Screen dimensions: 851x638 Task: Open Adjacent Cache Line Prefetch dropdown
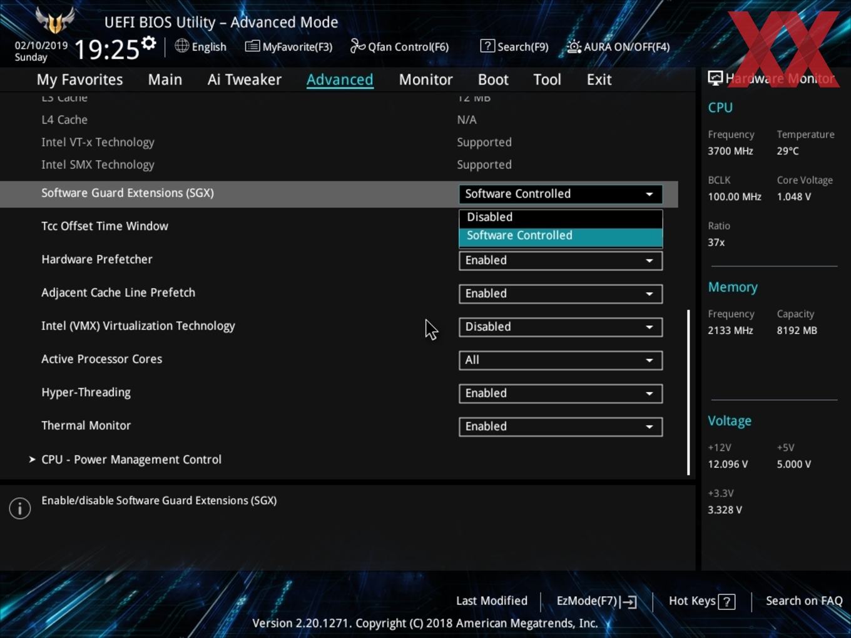point(561,293)
